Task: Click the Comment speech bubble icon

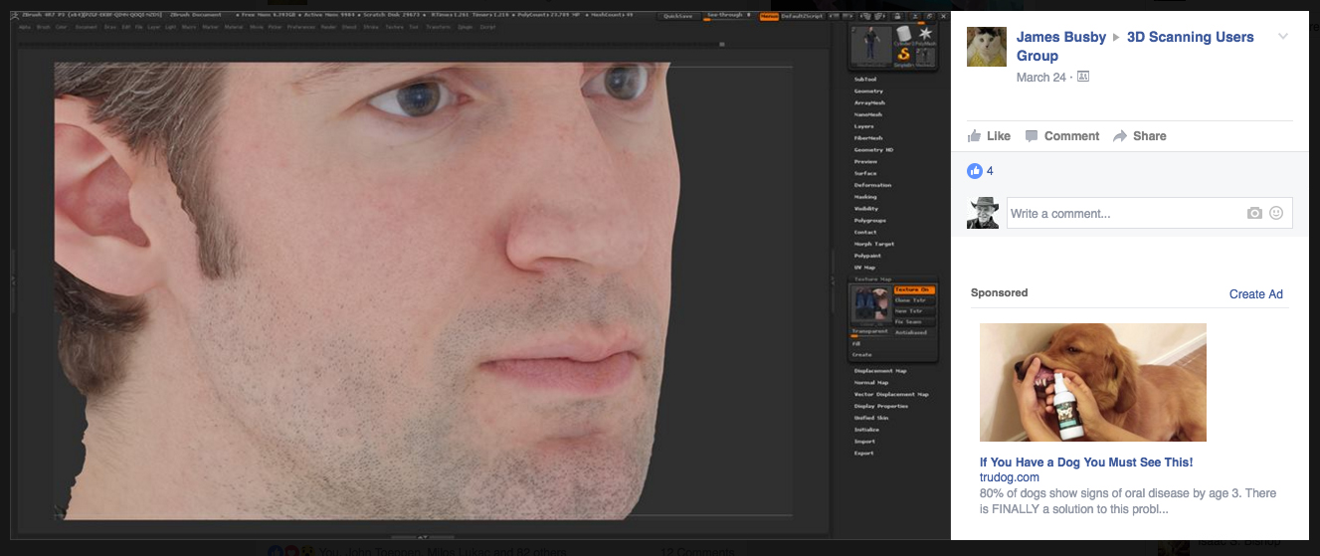Action: [x=1032, y=136]
